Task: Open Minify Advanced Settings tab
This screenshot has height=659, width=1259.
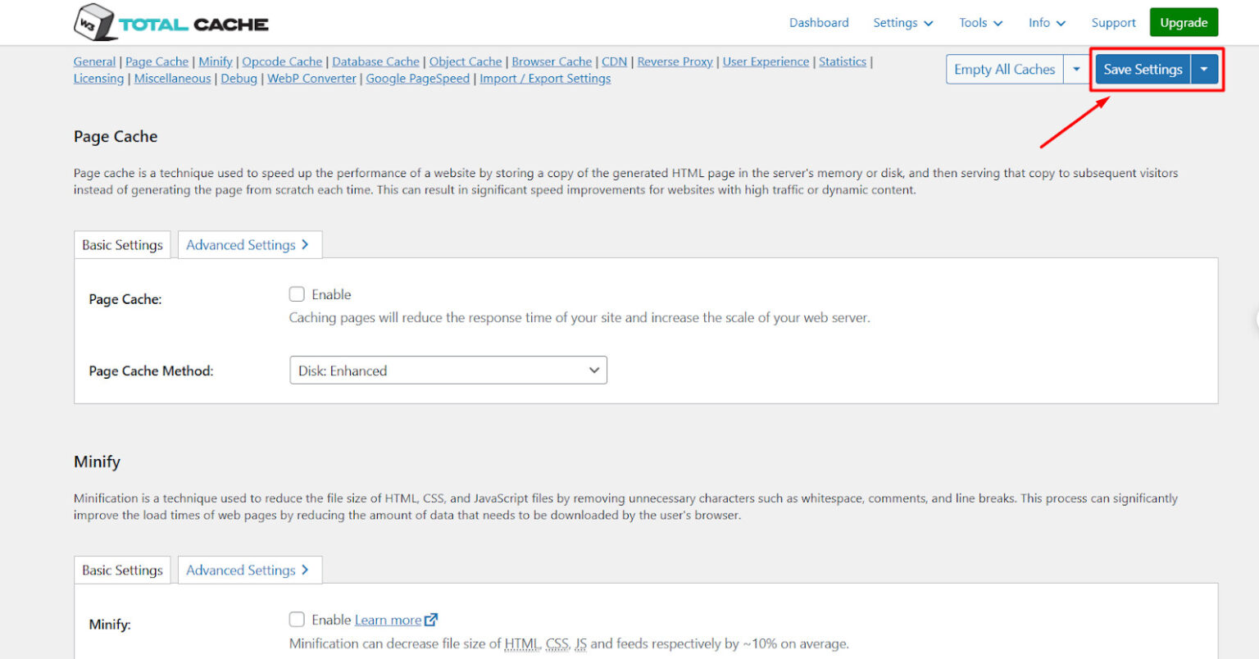Action: (x=248, y=570)
